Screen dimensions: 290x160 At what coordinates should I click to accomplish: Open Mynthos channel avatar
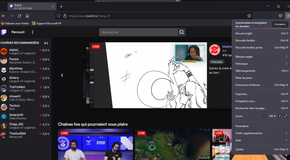click(4, 70)
